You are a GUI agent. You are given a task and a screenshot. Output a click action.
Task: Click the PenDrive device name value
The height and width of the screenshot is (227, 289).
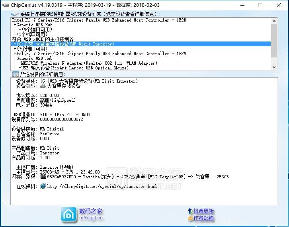pos(50,134)
